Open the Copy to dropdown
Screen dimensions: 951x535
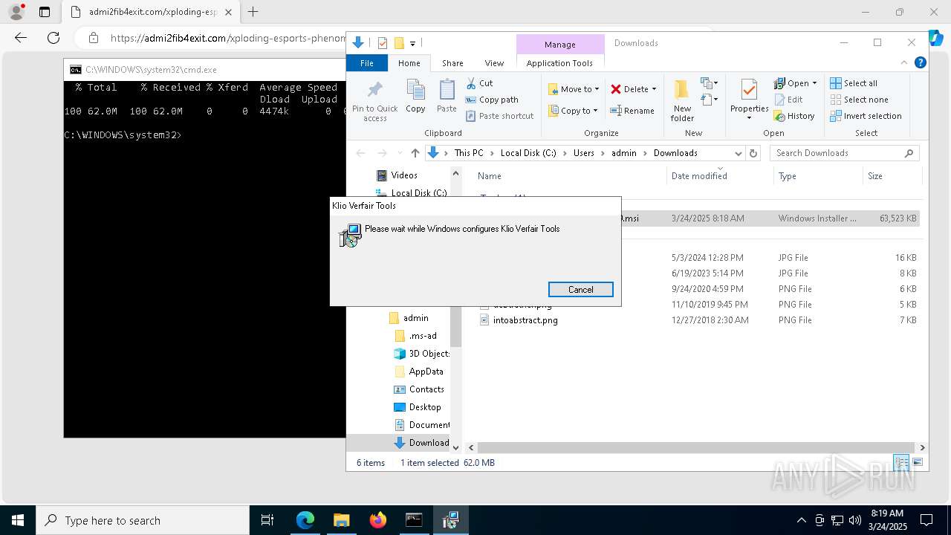tap(573, 111)
